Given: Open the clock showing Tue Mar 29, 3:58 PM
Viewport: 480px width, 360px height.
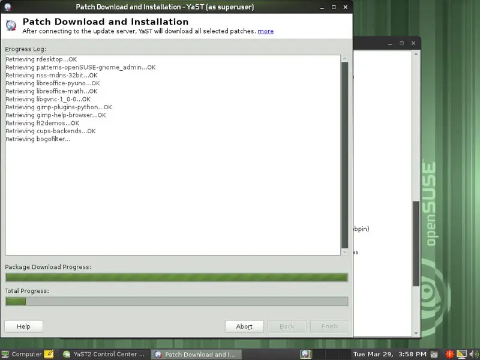Looking at the screenshot, I should [x=389, y=354].
